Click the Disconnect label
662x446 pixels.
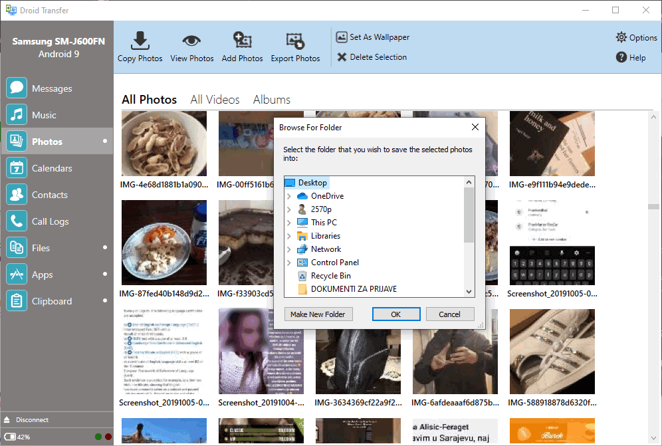32,420
